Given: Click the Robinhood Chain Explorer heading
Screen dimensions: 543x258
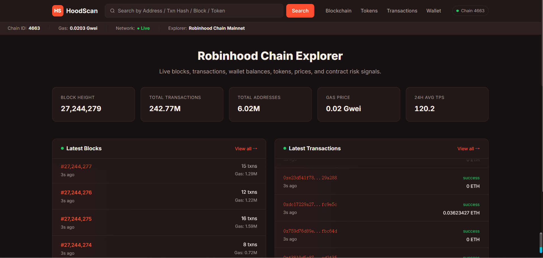Looking at the screenshot, I should tap(270, 56).
